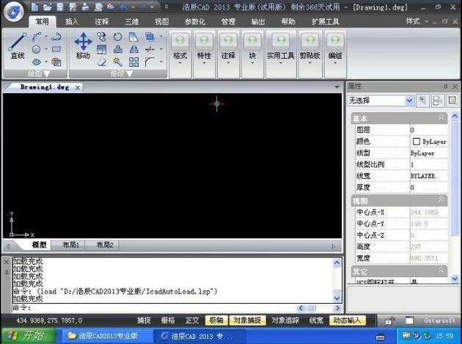Switch to the 布局1 layout tab

point(70,245)
